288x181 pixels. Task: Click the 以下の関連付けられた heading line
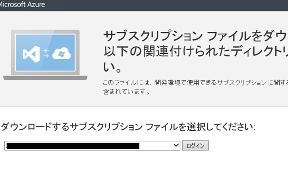coord(195,51)
